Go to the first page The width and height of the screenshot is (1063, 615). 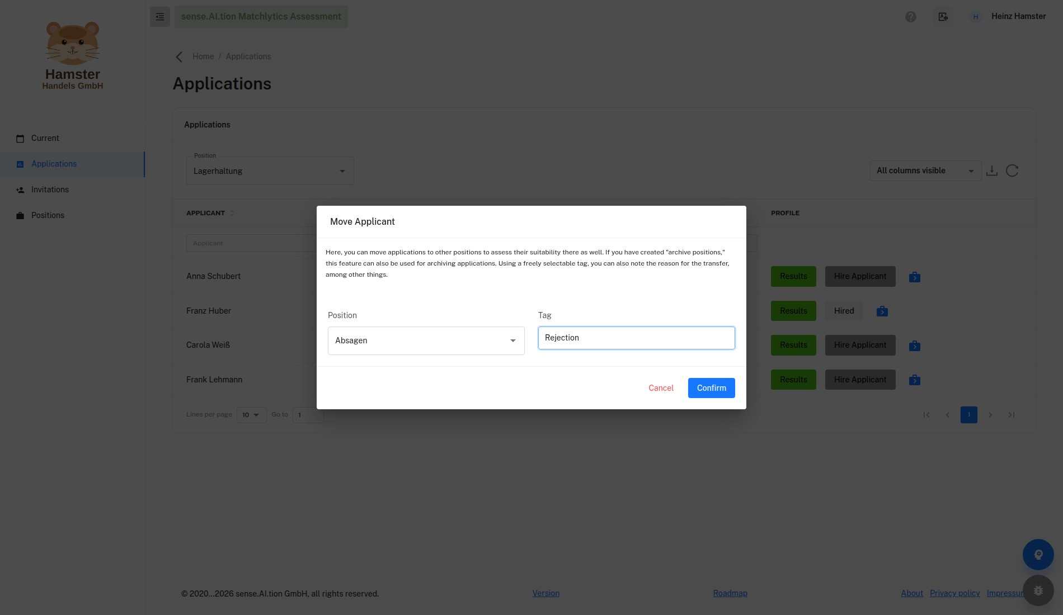coord(926,415)
